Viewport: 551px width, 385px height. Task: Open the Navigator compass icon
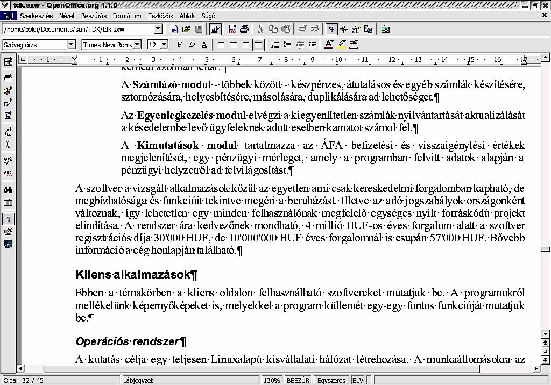(344, 29)
